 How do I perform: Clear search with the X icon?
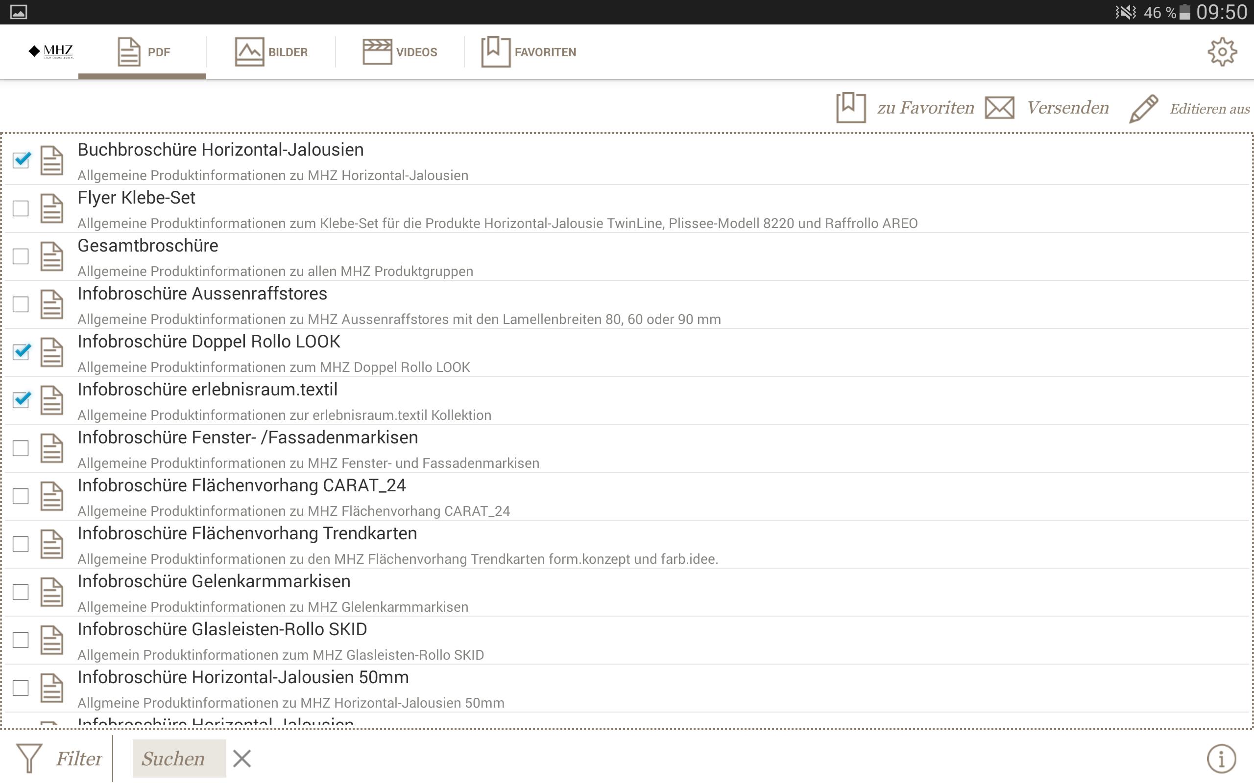click(242, 759)
